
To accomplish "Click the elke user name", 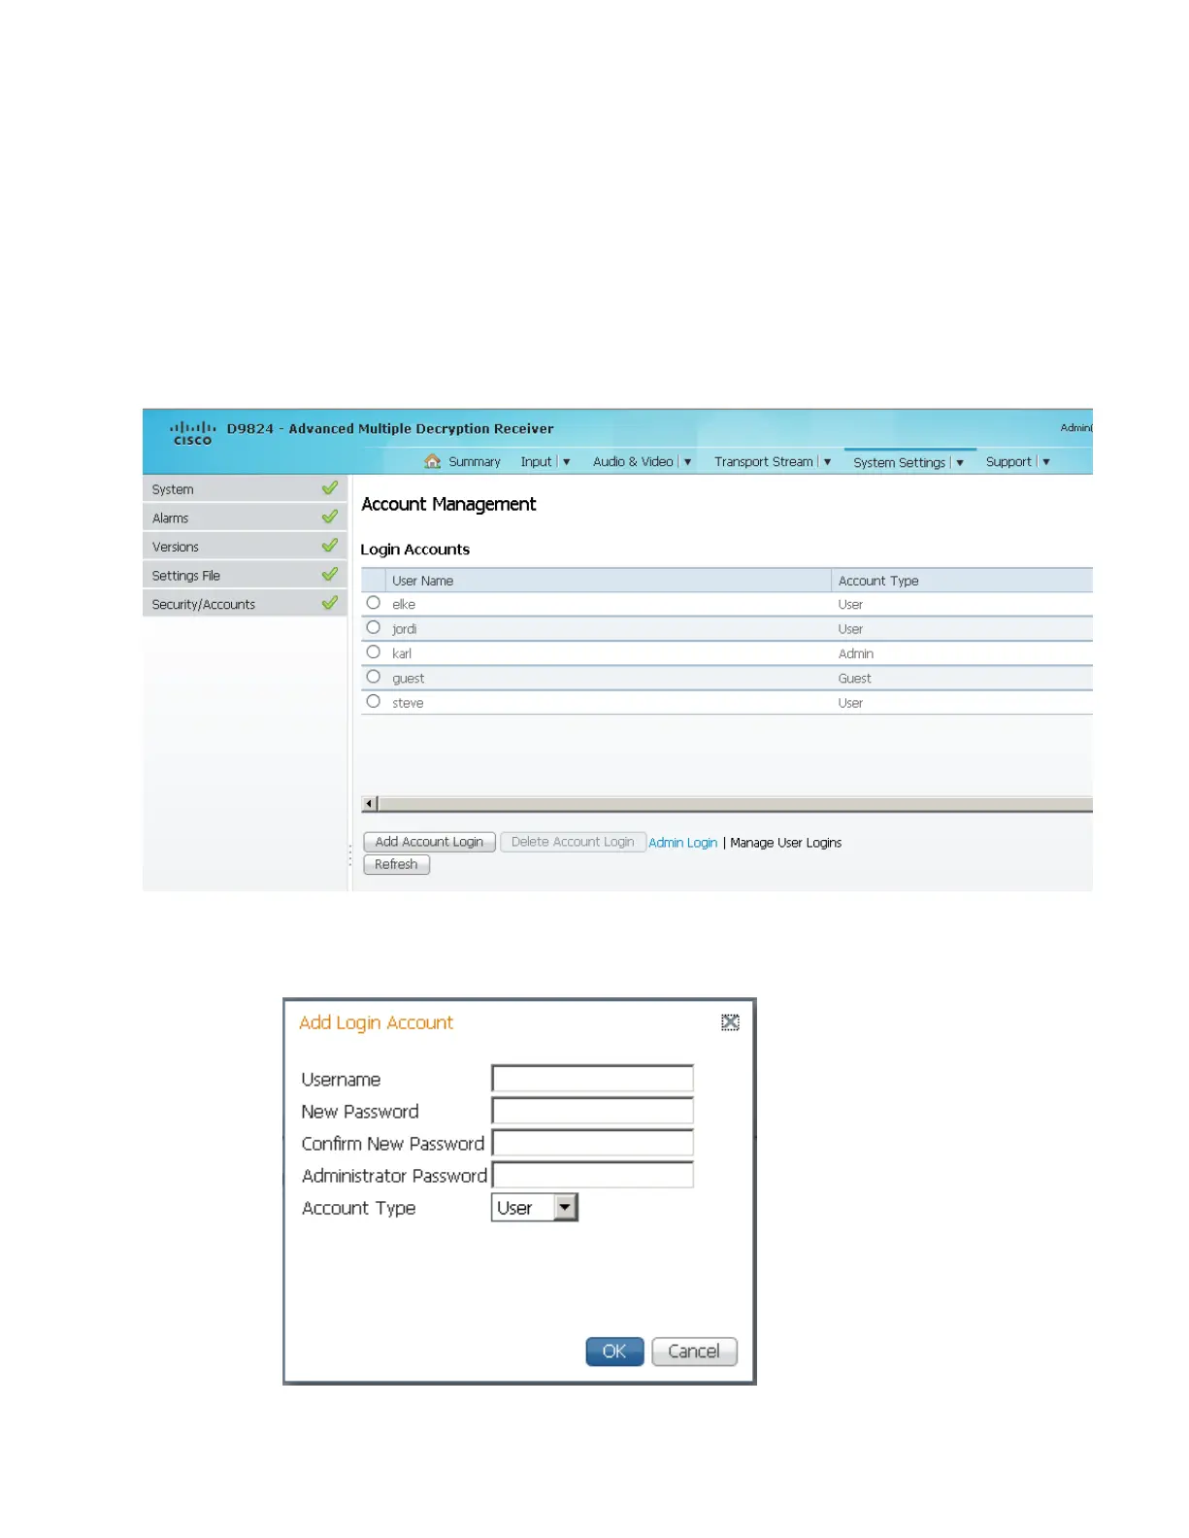I will [x=404, y=604].
